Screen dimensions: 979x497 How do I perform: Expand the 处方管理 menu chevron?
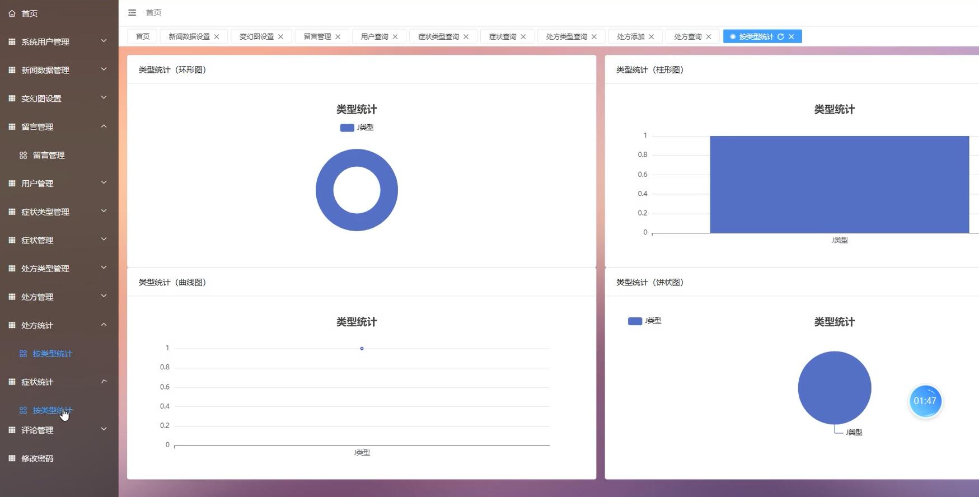pyautogui.click(x=104, y=296)
